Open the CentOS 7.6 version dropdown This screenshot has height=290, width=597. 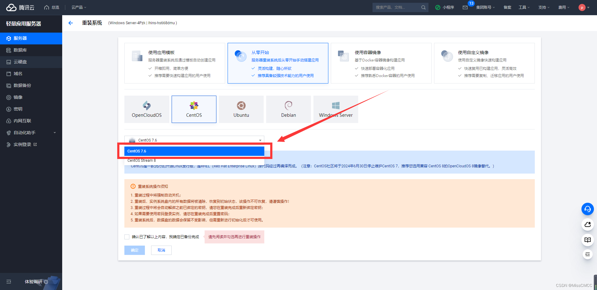(194, 140)
